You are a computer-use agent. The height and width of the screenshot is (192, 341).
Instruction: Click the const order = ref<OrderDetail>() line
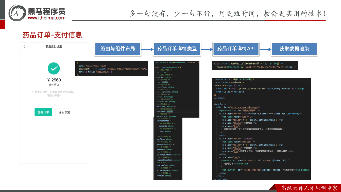(234, 79)
